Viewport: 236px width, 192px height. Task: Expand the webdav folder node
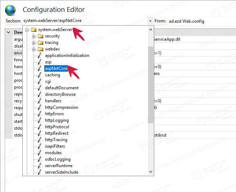point(34,49)
